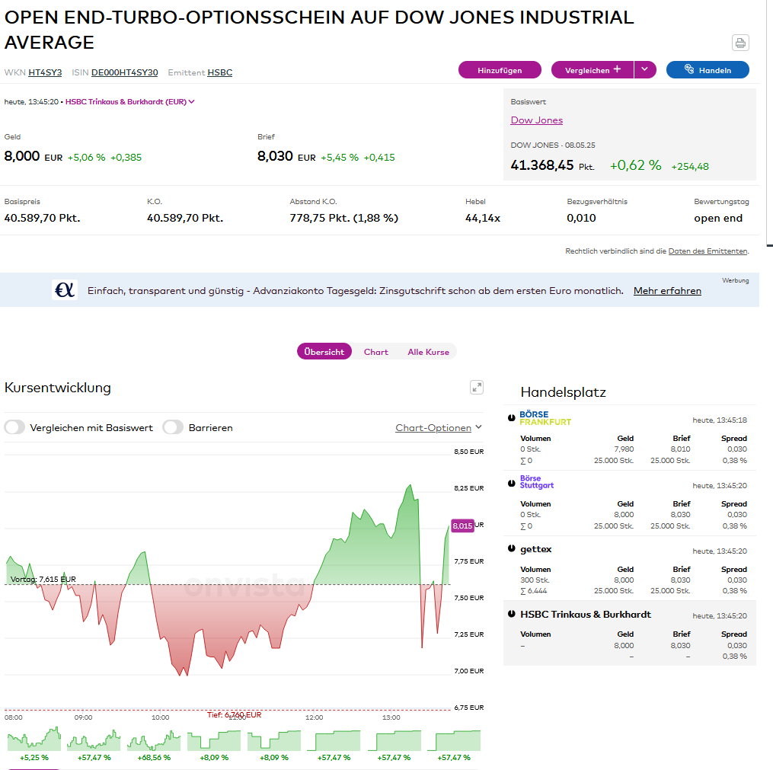This screenshot has width=773, height=770.
Task: Toggle Vergleichen mit Basiswert switch
Action: (x=14, y=427)
